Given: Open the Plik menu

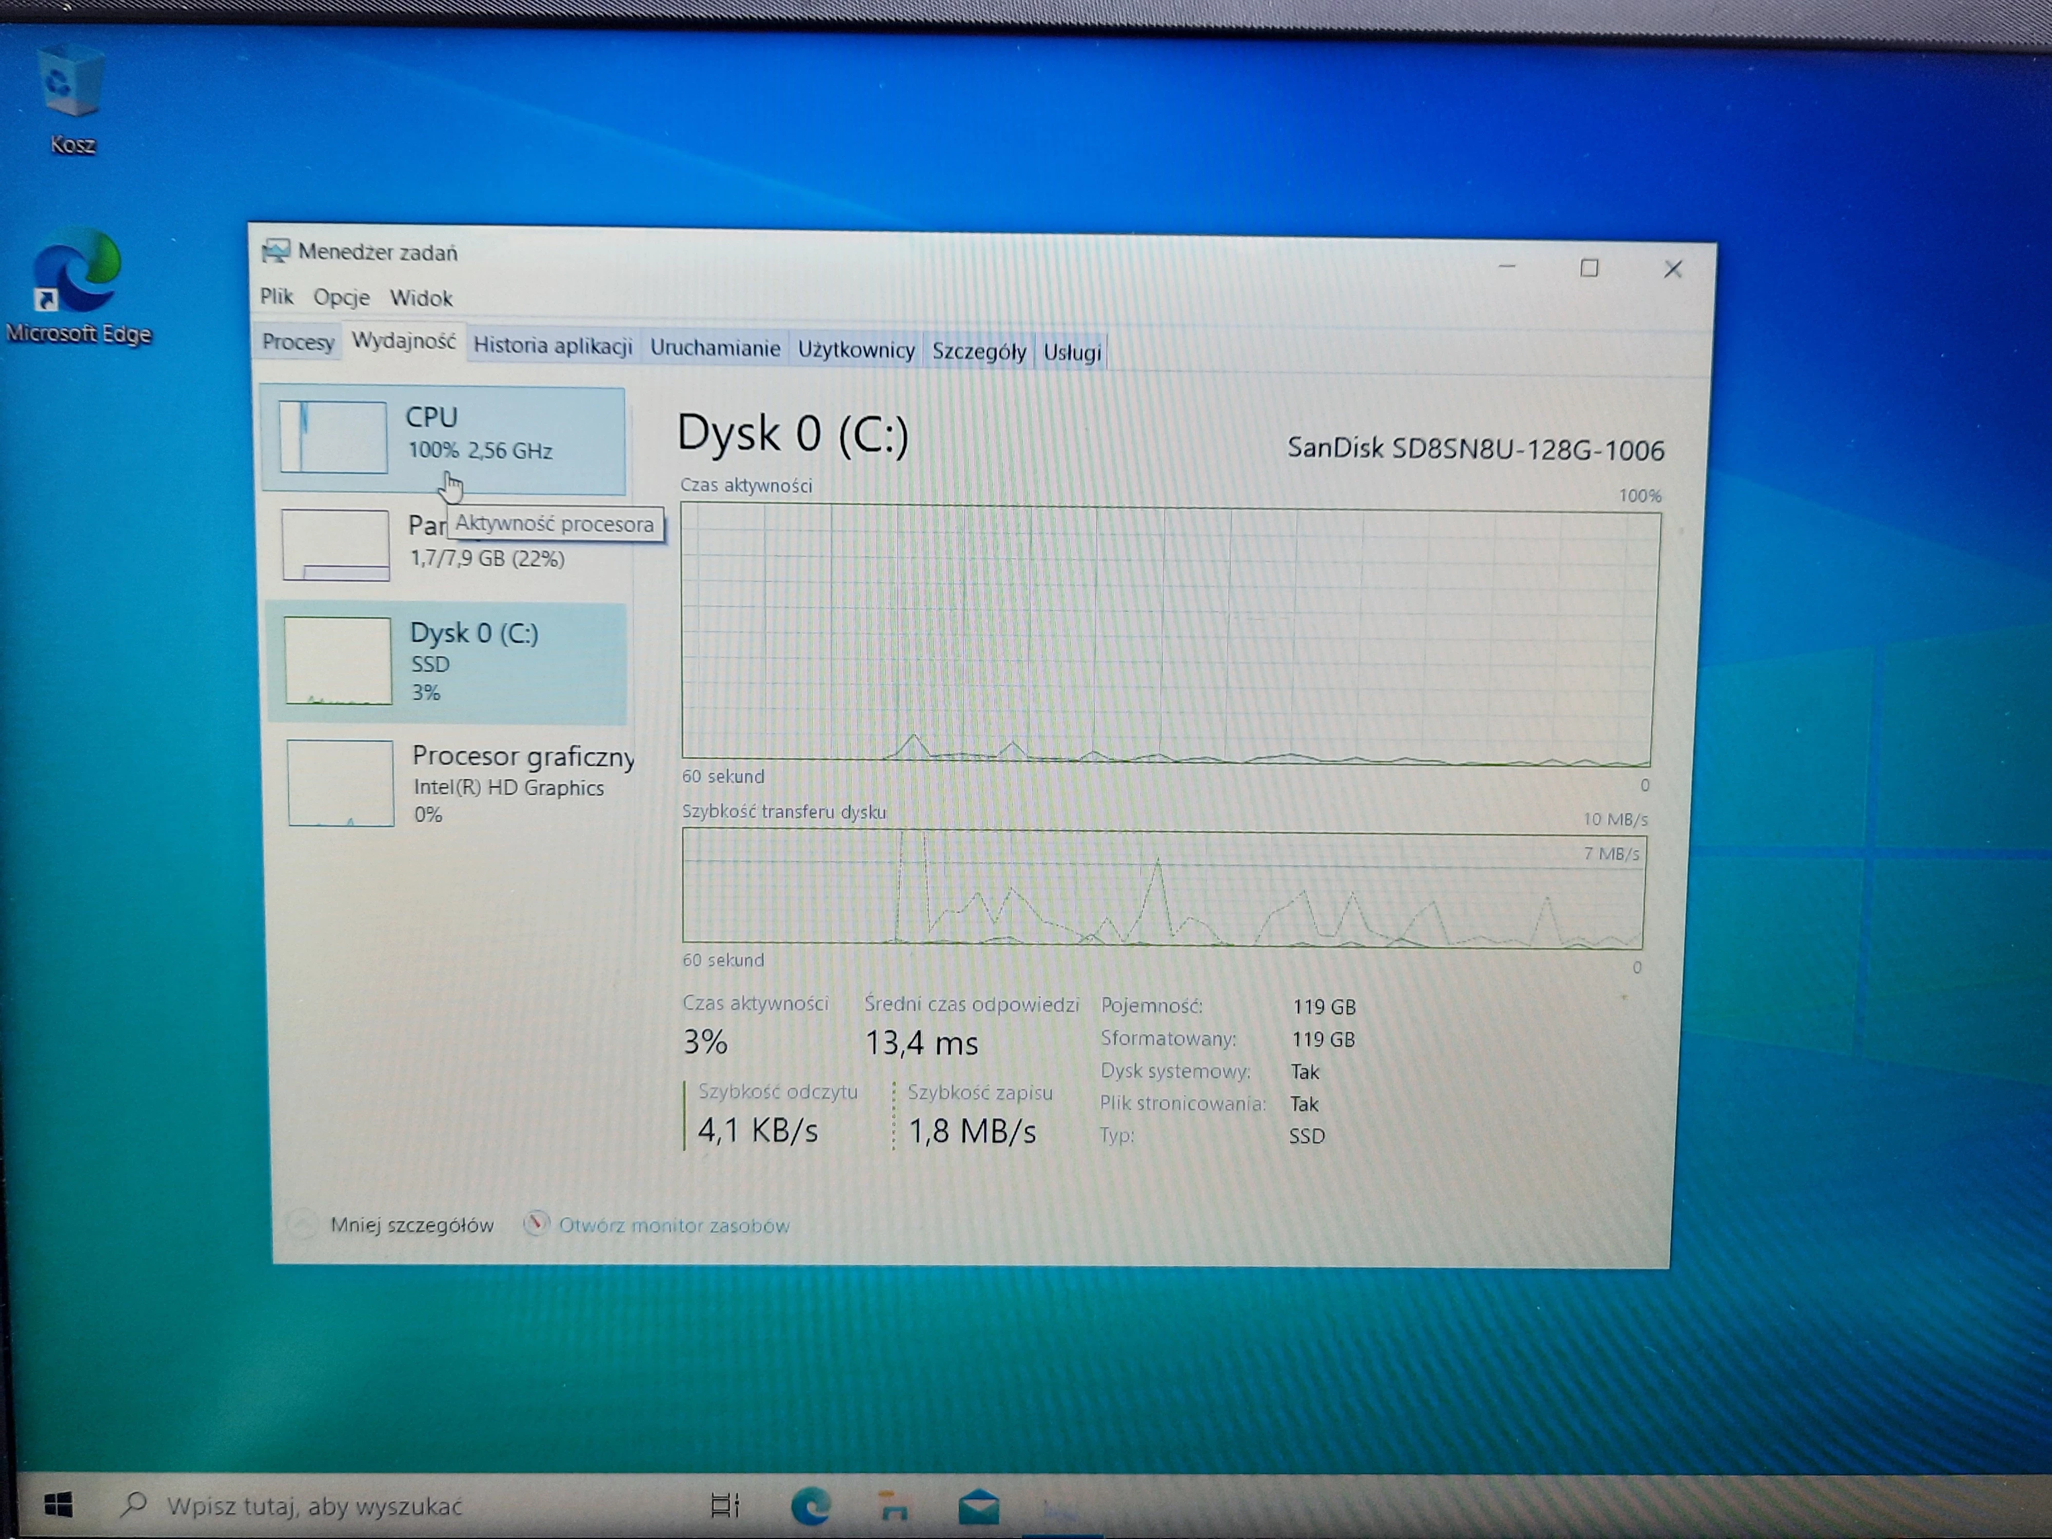Looking at the screenshot, I should tap(277, 296).
